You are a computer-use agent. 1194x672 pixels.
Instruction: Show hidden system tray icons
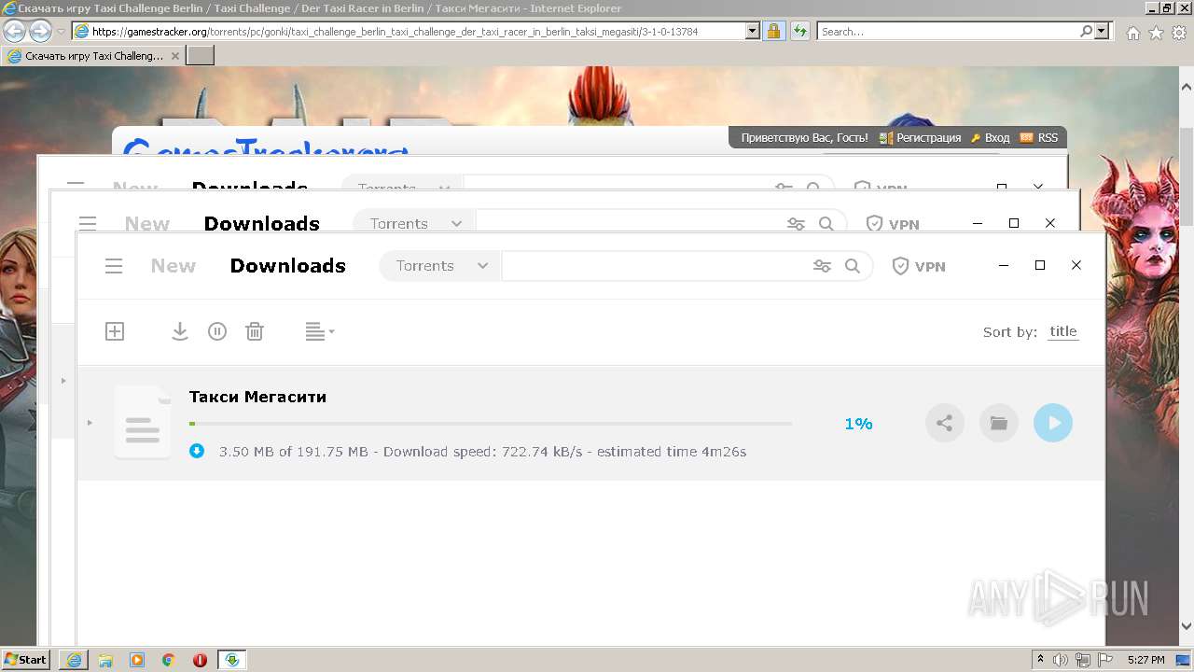tap(1041, 660)
